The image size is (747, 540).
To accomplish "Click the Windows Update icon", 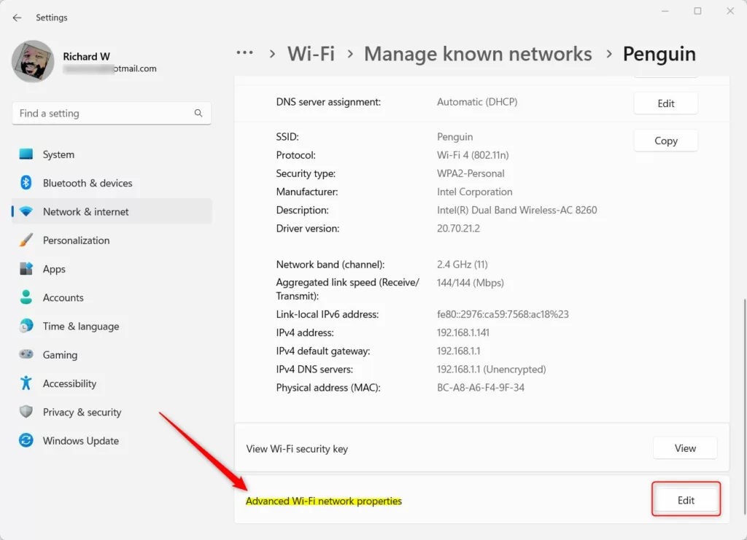I will coord(26,441).
